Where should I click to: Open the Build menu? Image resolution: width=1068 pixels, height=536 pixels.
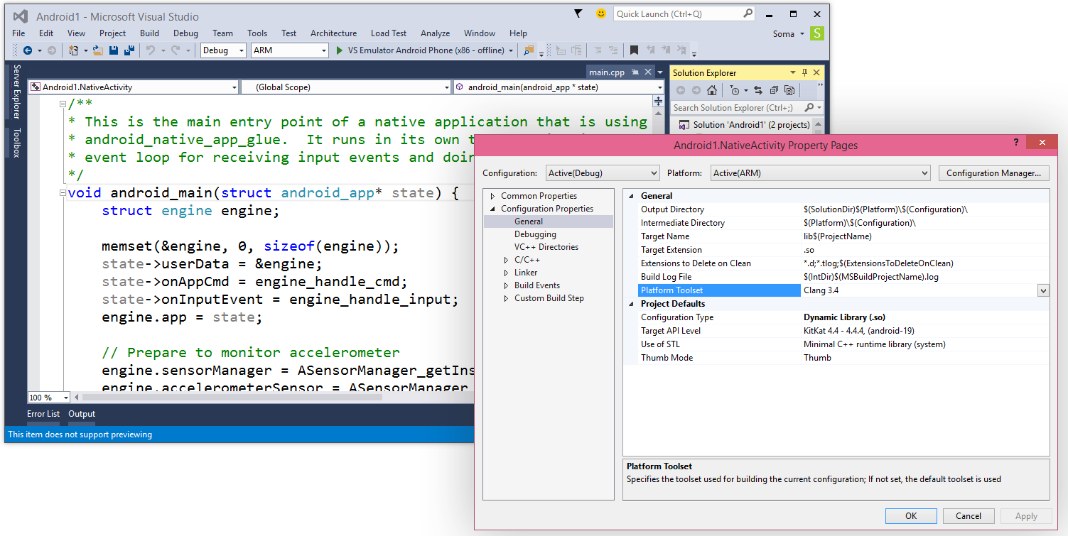coord(149,33)
